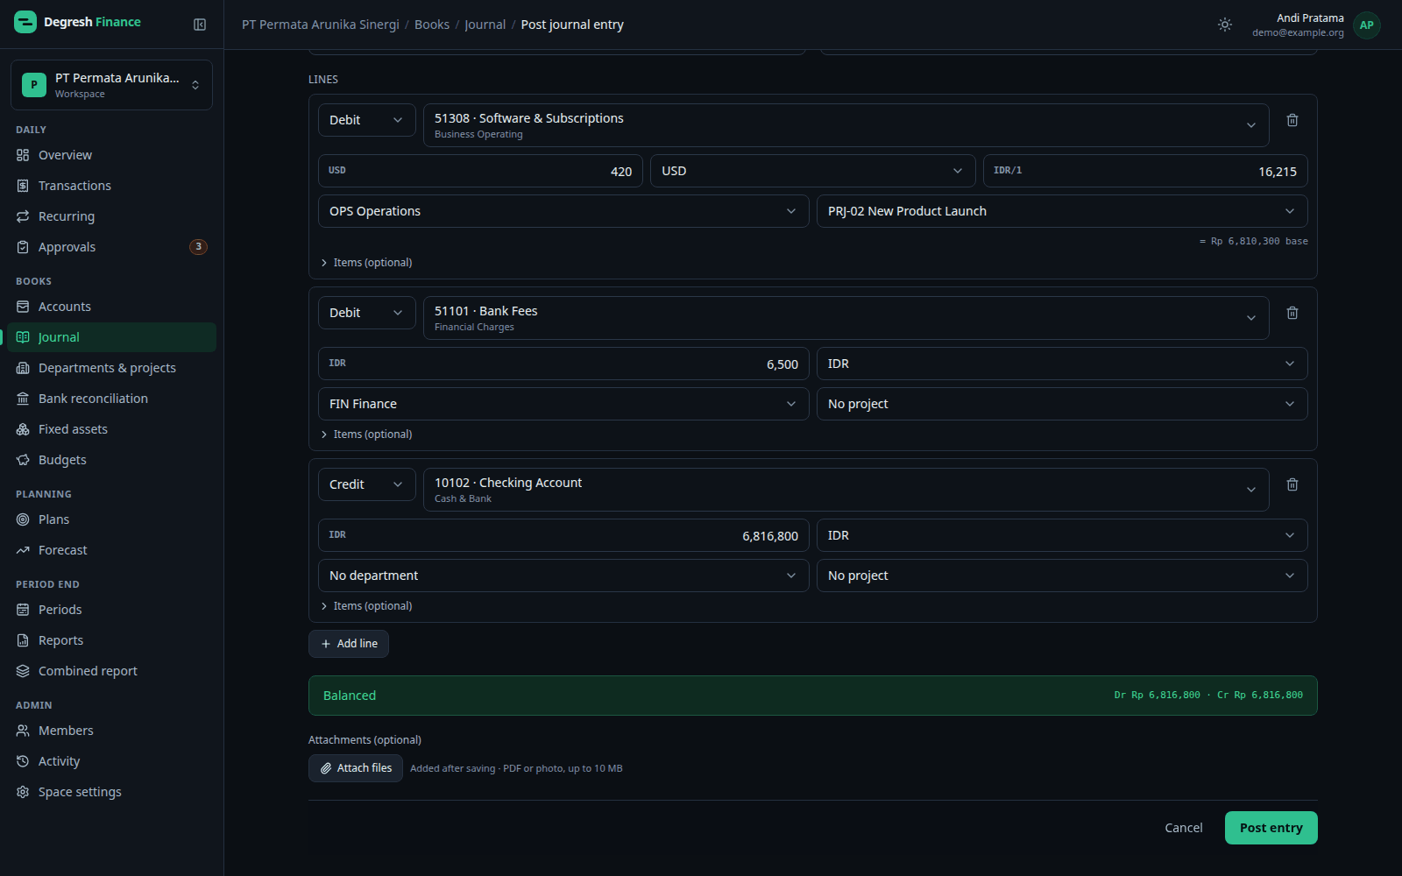Open Budgets page
Image resolution: width=1402 pixels, height=876 pixels.
tap(111, 460)
